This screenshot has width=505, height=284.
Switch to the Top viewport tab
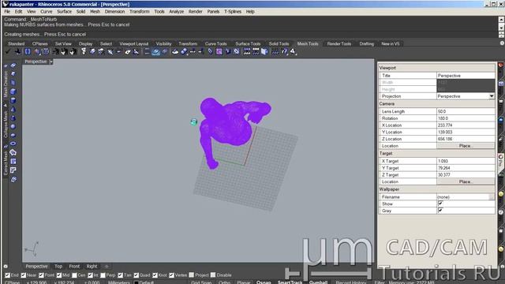point(58,267)
